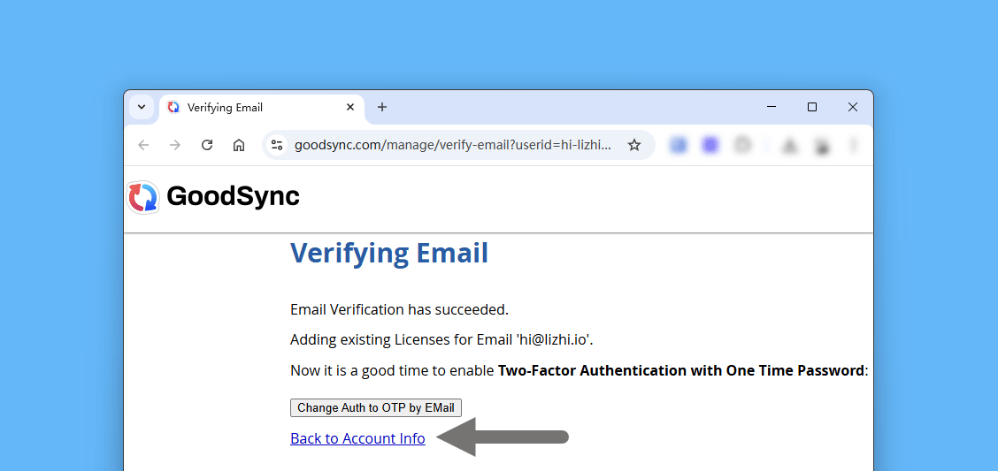998x471 pixels.
Task: Bookmark this page with the star
Action: click(x=634, y=145)
